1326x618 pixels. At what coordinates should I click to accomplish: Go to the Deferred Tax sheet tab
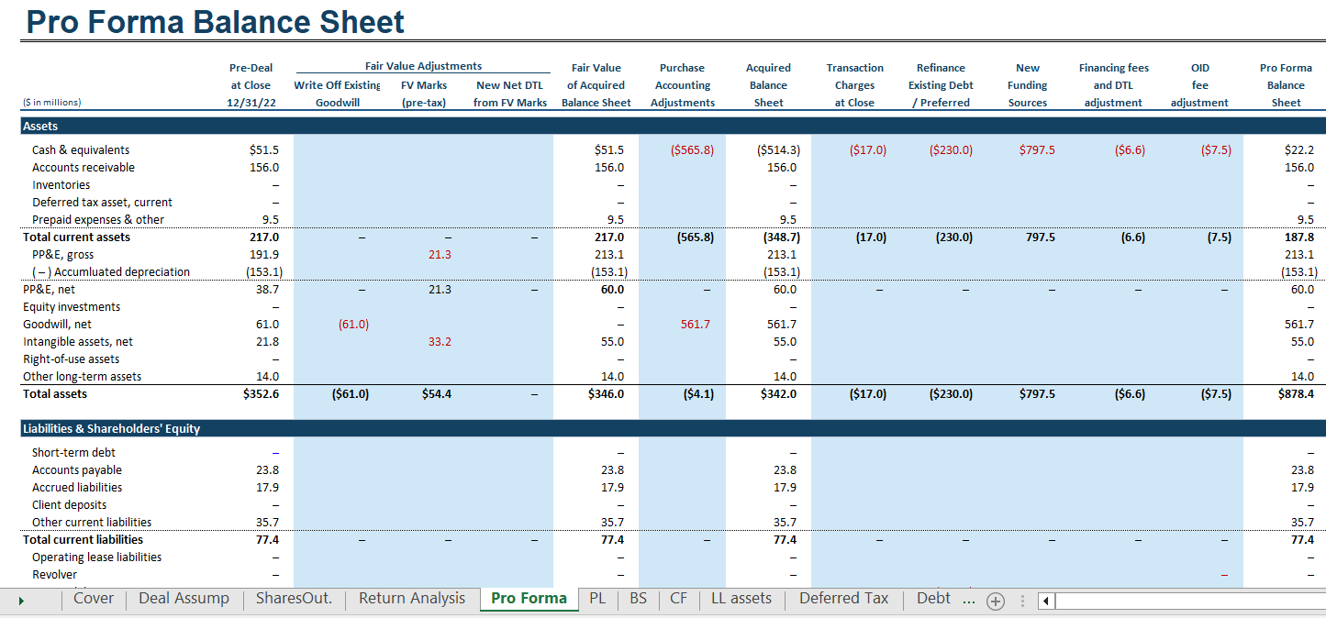coord(843,599)
